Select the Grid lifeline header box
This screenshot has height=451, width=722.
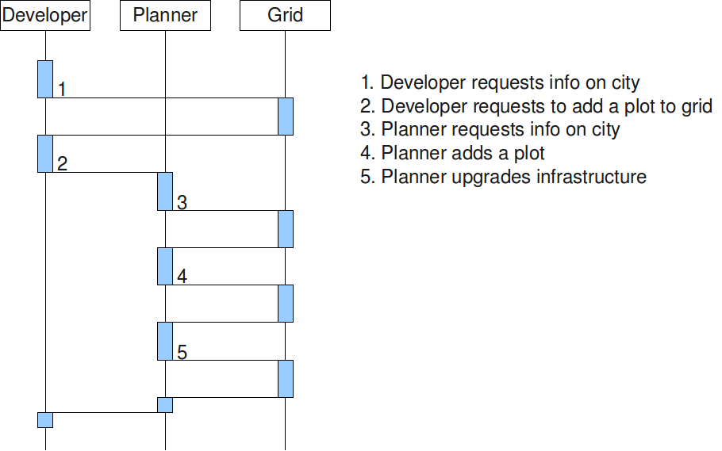click(x=285, y=15)
